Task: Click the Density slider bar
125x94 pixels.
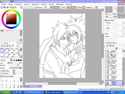Action: pos(16,68)
